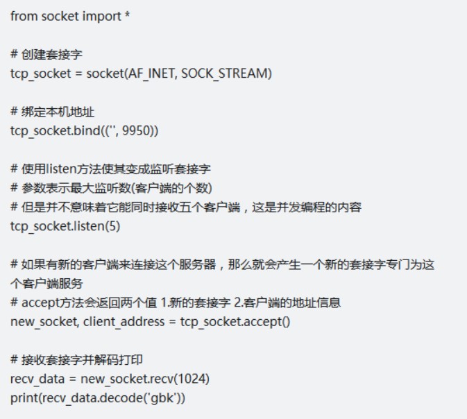Click the comment starting '# 如果有新的客户端'
The height and width of the screenshot is (419, 467).
pyautogui.click(x=222, y=265)
